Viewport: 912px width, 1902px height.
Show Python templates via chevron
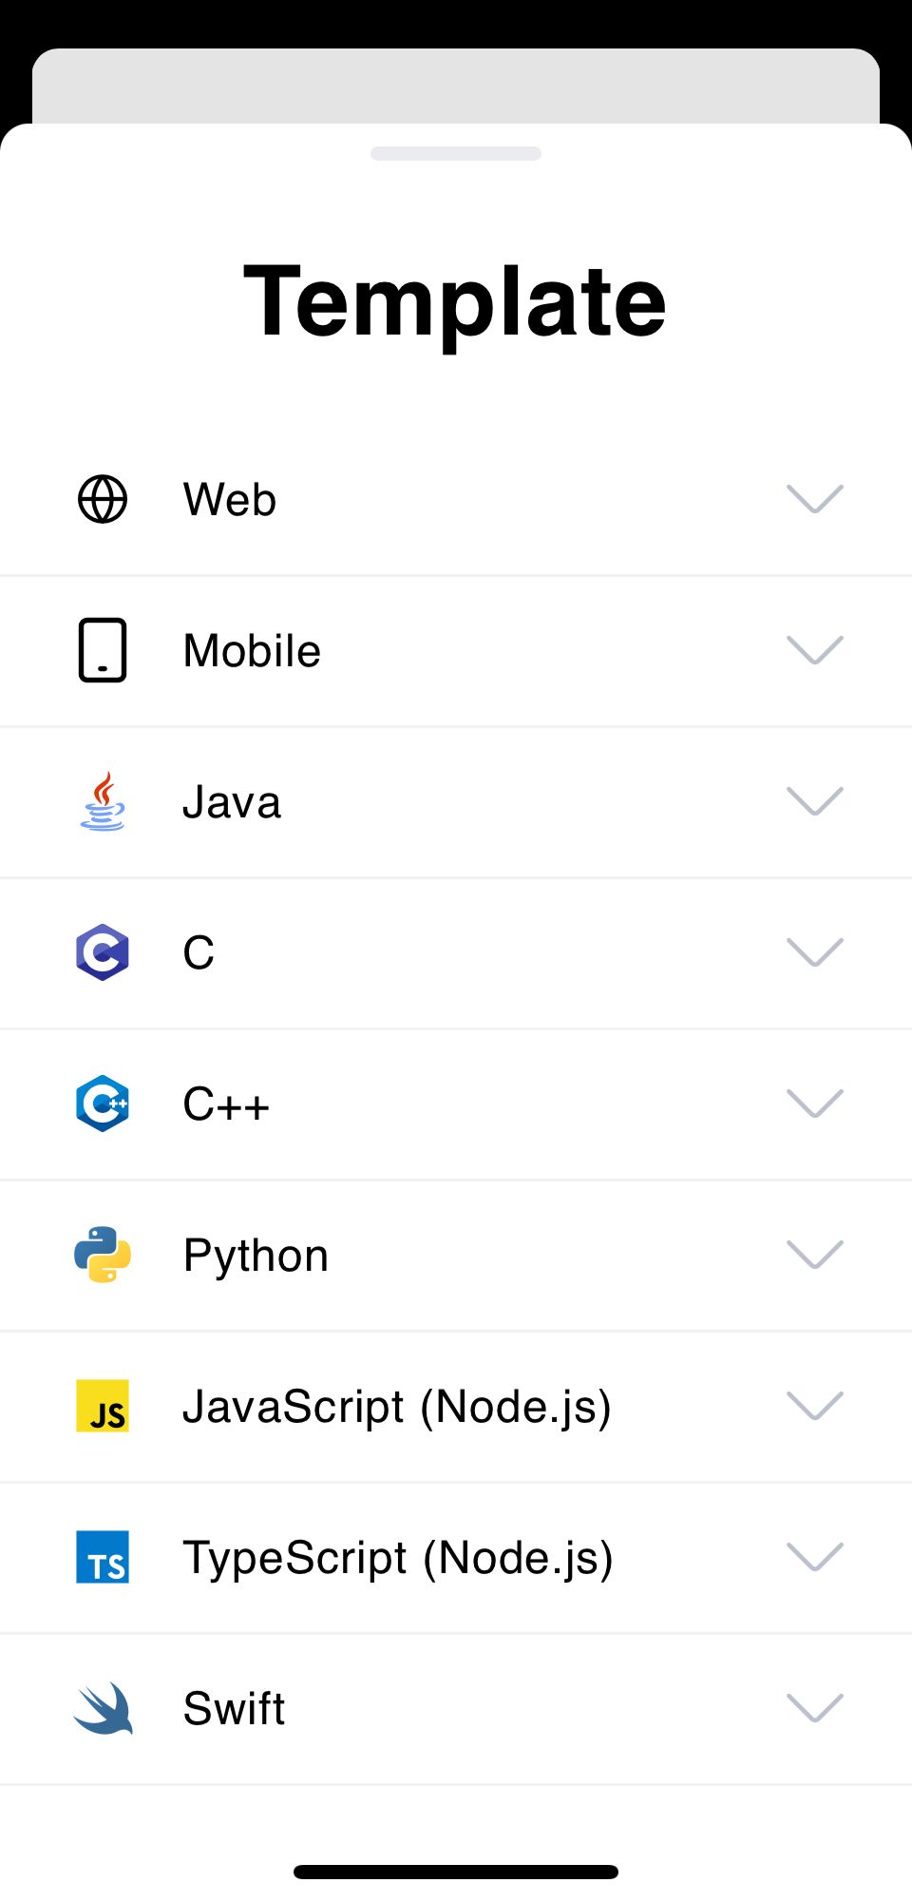point(815,1255)
